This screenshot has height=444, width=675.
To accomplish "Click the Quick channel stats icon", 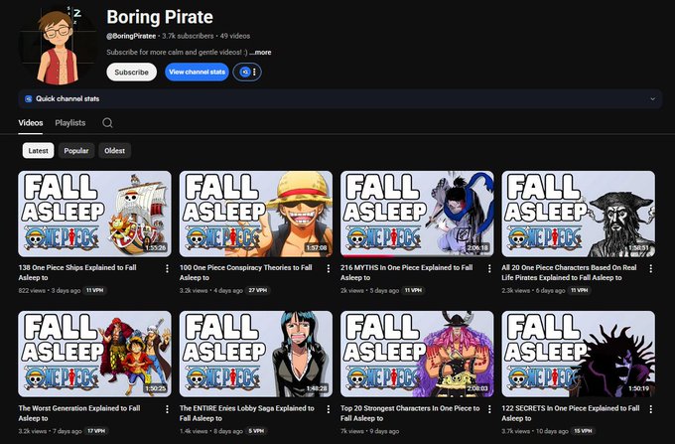I will click(29, 98).
